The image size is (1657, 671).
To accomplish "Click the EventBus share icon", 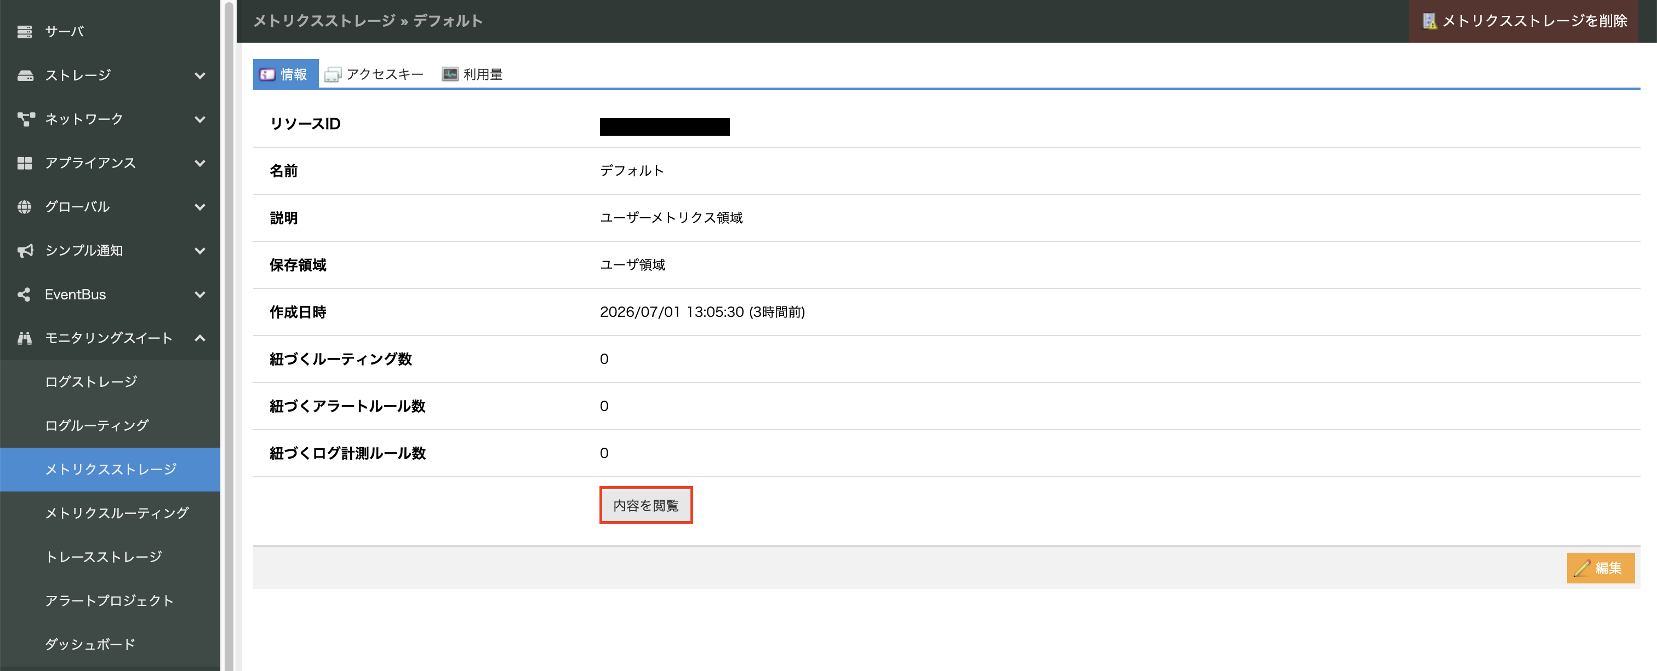I will pyautogui.click(x=25, y=294).
